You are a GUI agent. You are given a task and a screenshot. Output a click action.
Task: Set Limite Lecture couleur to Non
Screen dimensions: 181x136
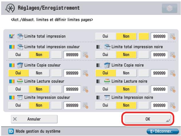[39, 89]
